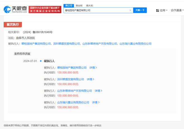This screenshot has width=184, height=129.
Task: Clear the search box with the X icon
Action: pos(130,10)
